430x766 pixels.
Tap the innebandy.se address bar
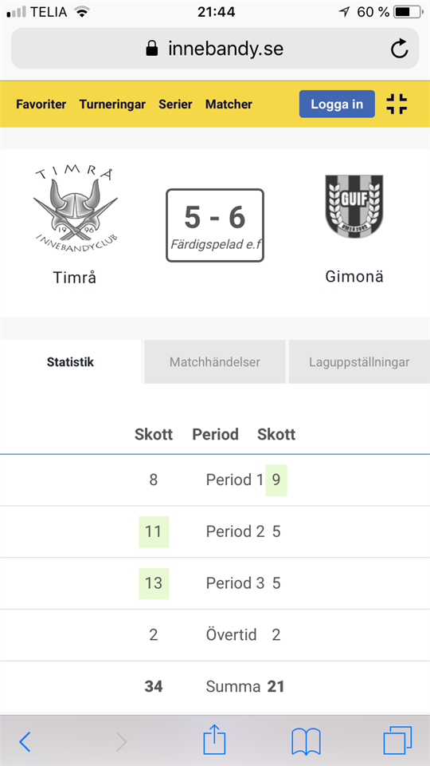[x=214, y=49]
